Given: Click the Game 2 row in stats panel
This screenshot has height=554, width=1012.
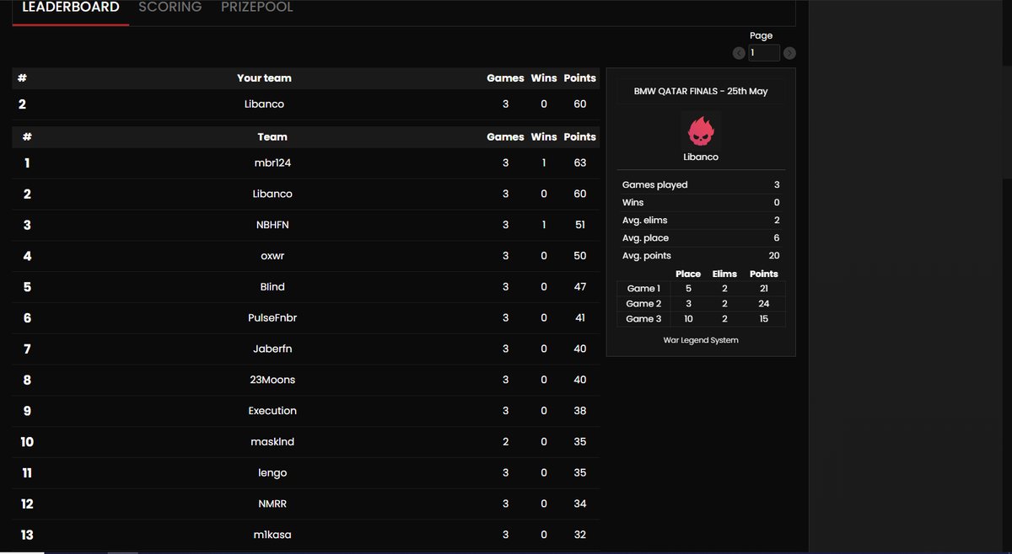Looking at the screenshot, I should click(x=701, y=304).
